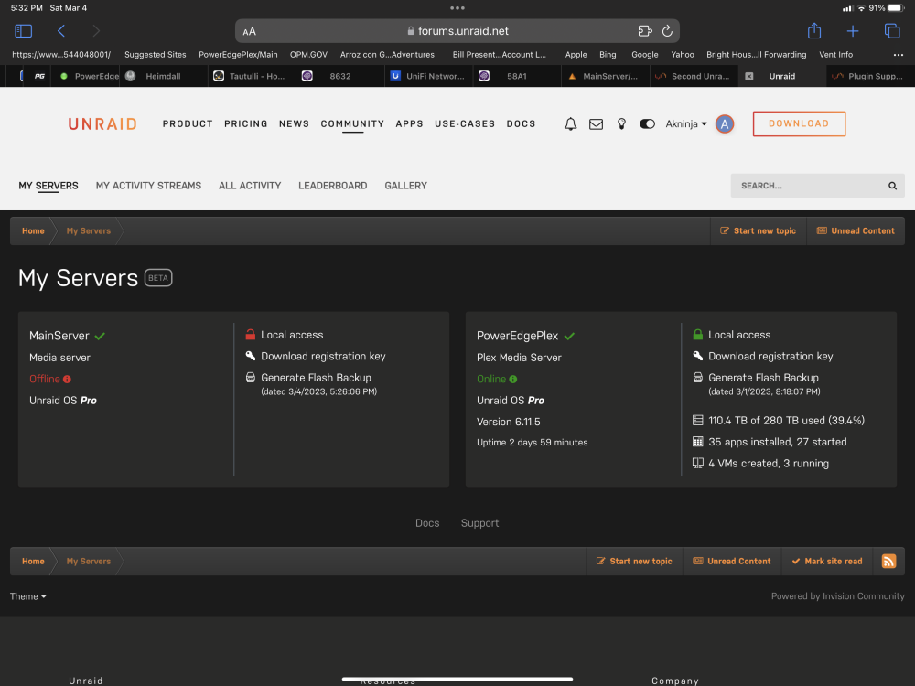Open the RSS feed icon
Image resolution: width=915 pixels, height=686 pixels.
tap(888, 562)
